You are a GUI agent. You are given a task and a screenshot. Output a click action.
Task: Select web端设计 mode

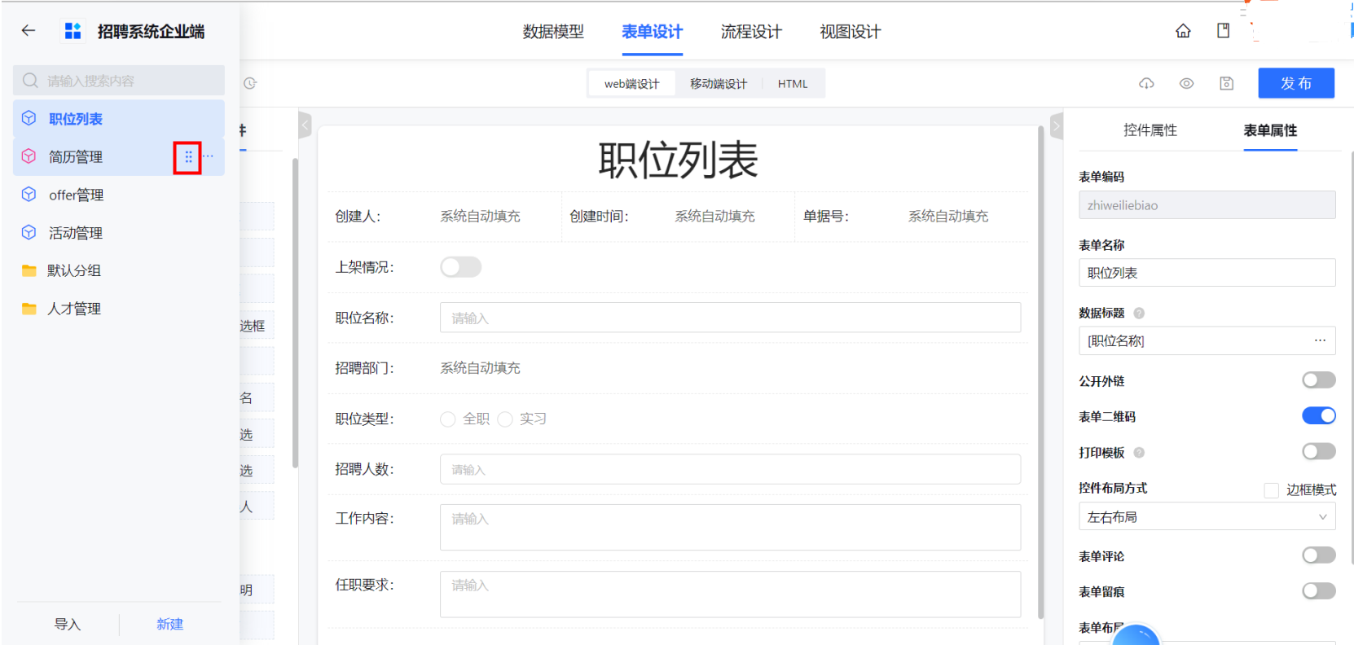[632, 84]
